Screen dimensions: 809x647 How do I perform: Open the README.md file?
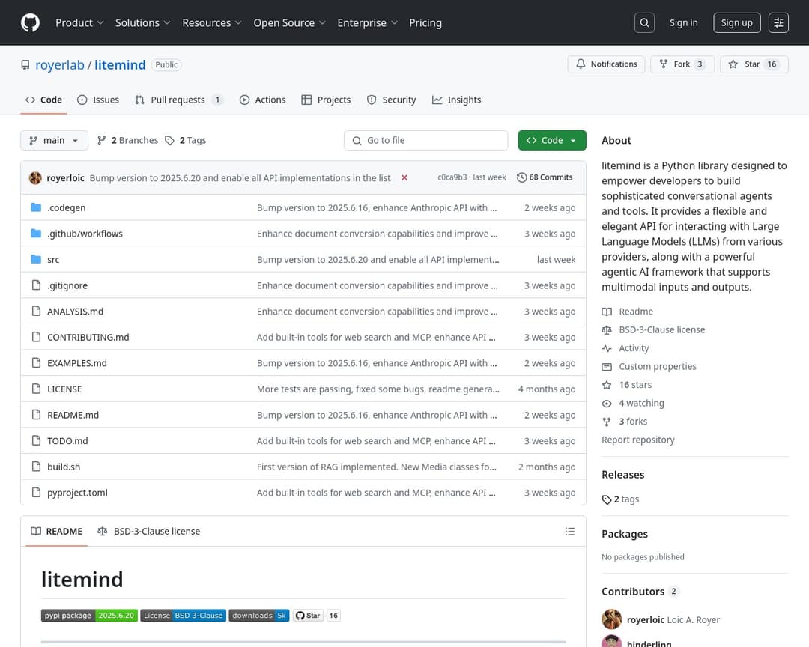(73, 415)
